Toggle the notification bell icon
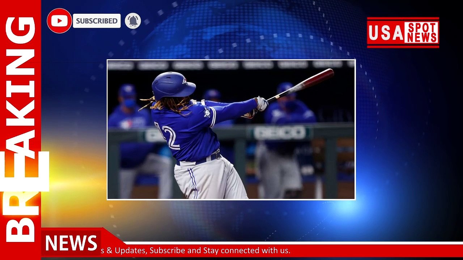The height and width of the screenshot is (260, 463). click(133, 21)
